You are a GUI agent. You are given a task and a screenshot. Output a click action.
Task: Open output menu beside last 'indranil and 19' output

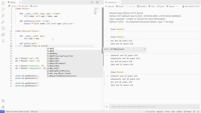coord(107,76)
